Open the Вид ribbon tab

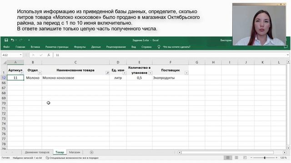[x=134, y=47]
